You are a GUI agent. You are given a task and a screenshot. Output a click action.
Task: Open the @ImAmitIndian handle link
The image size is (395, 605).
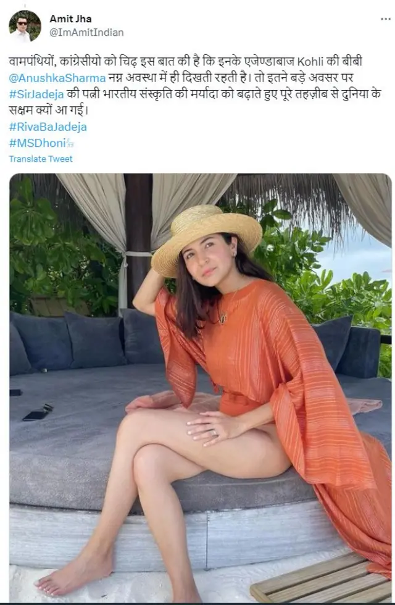[86, 32]
